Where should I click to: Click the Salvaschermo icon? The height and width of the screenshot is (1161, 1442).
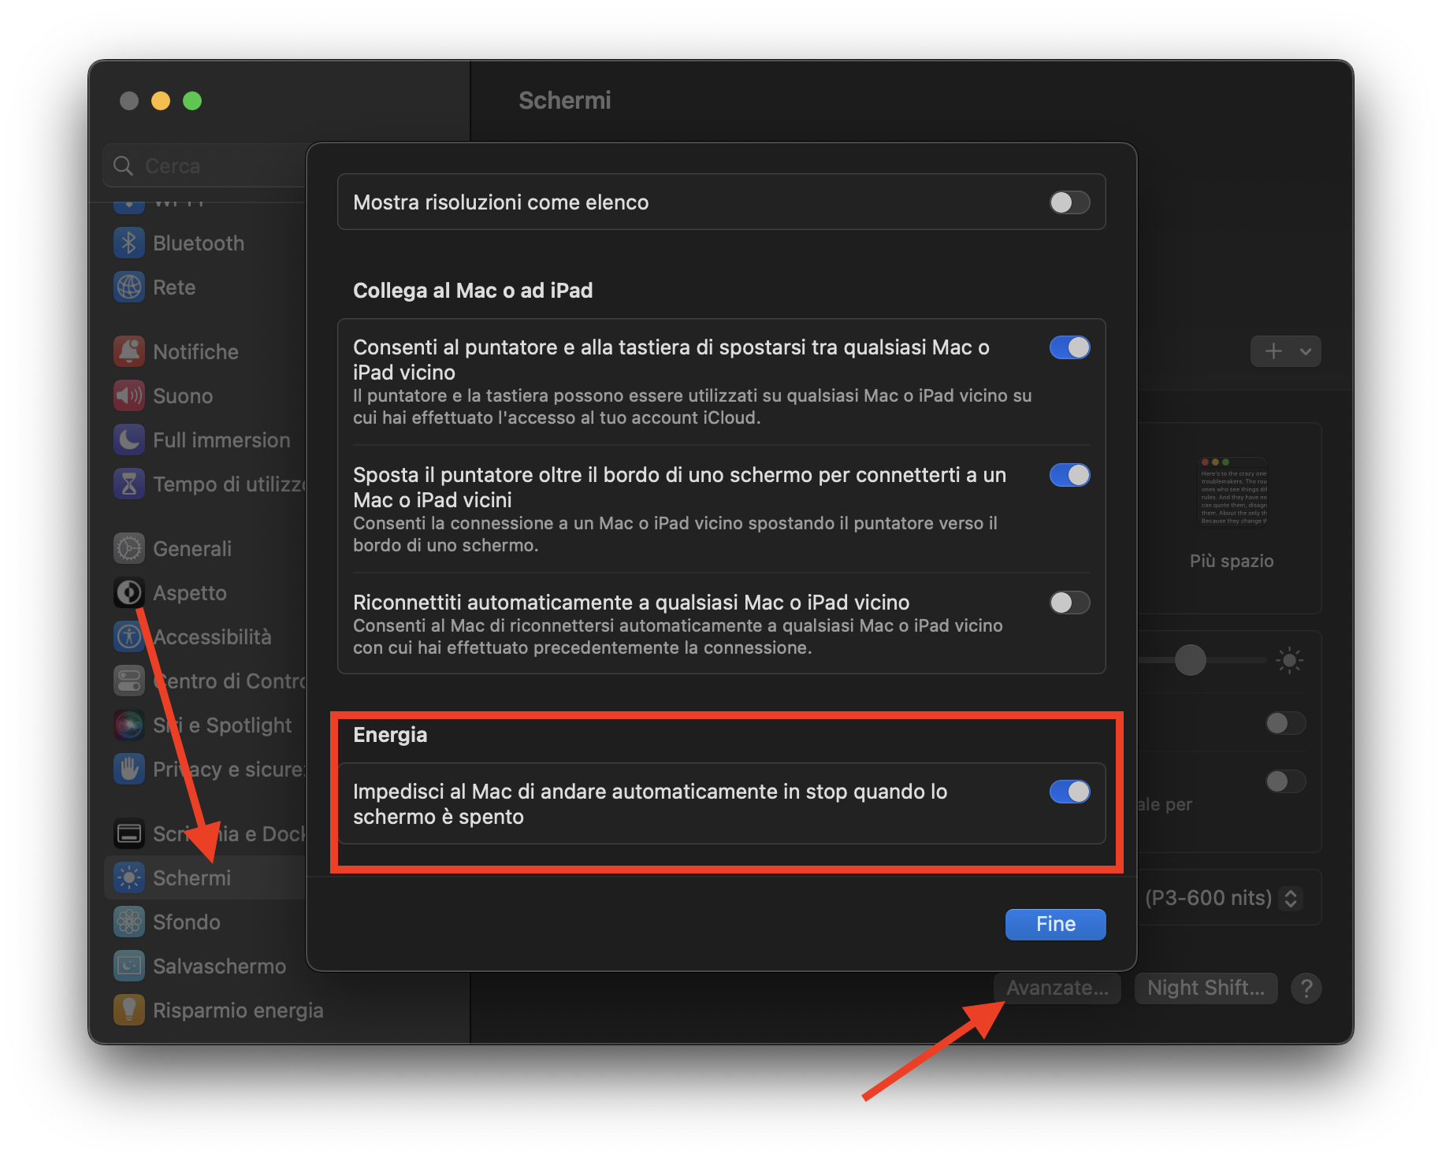pyautogui.click(x=129, y=966)
